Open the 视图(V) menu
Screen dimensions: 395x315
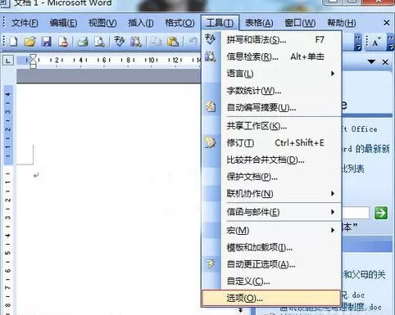tap(102, 23)
